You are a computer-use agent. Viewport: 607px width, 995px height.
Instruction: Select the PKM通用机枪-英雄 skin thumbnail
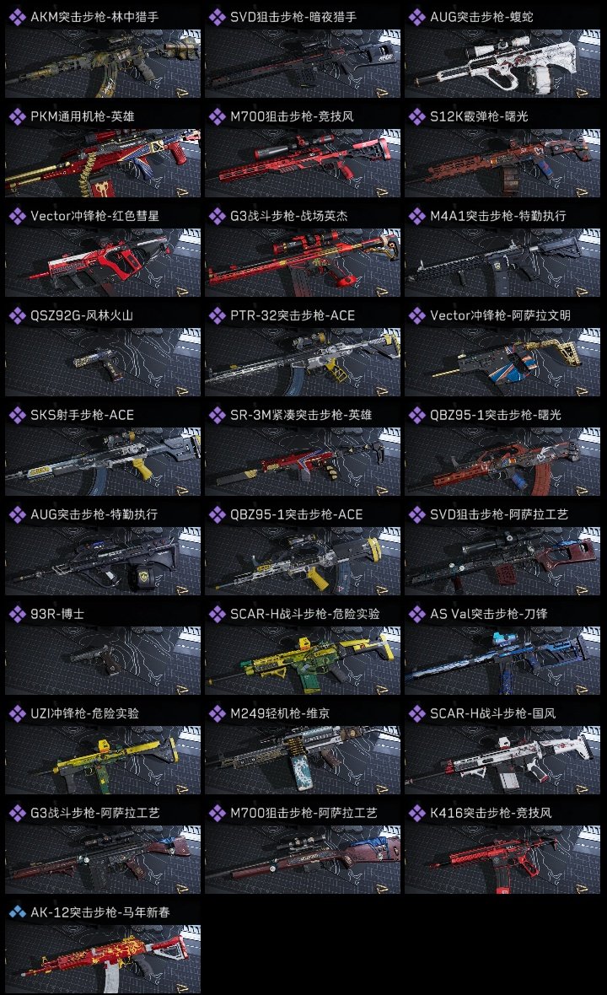(x=103, y=163)
